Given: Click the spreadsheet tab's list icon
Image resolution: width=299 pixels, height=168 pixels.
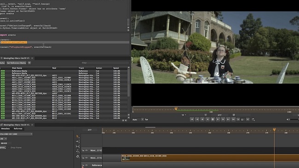Looking at the screenshot, I should (1, 58).
